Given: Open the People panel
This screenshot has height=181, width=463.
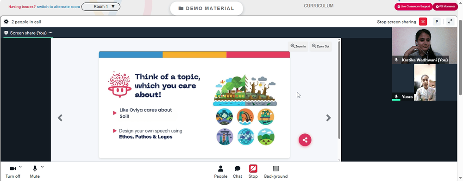Looking at the screenshot, I should (x=220, y=172).
